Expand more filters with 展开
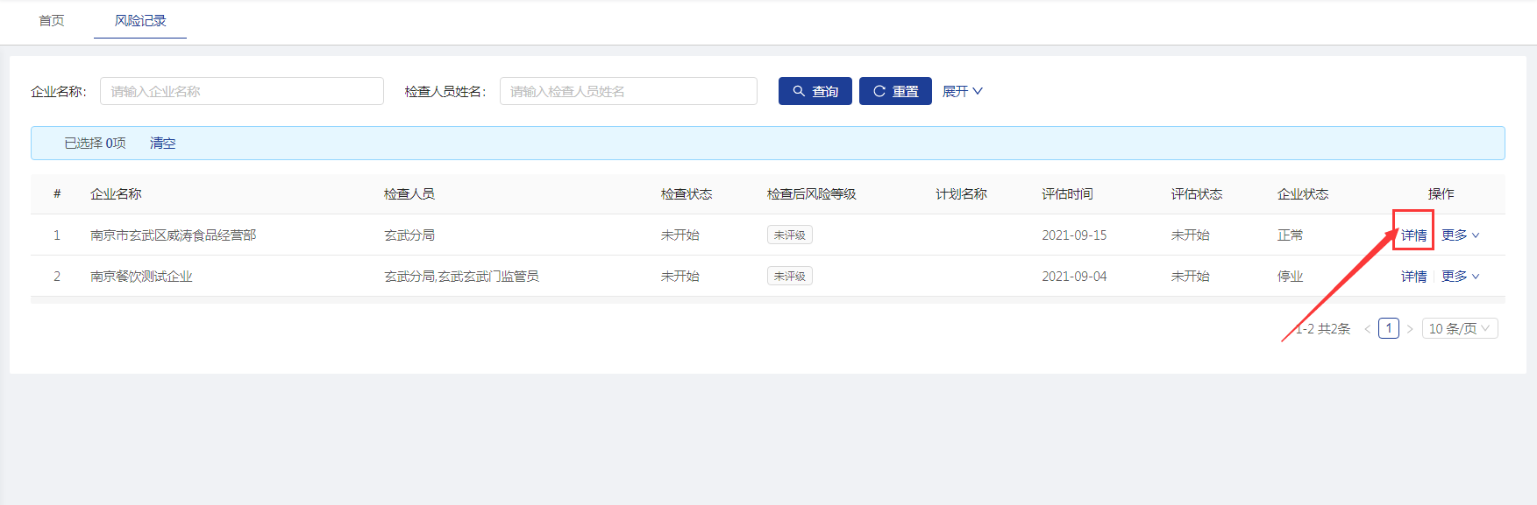 click(962, 91)
